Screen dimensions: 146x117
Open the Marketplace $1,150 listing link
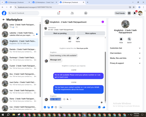(x=61, y=30)
